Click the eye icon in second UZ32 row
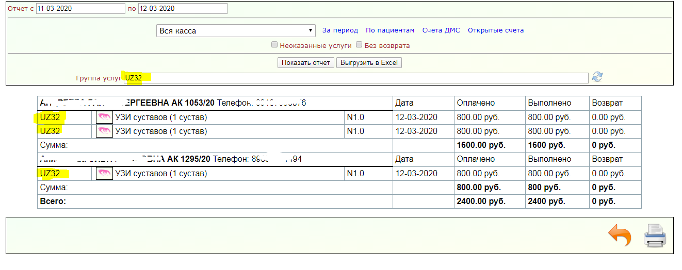The width and height of the screenshot is (682, 270). tap(104, 131)
